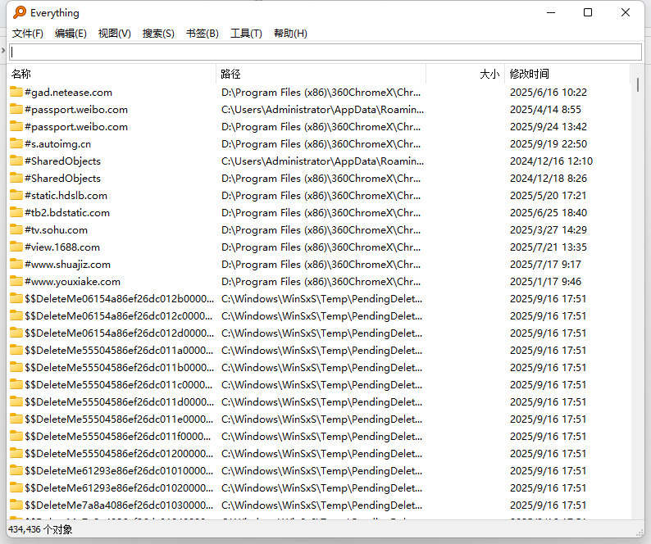Open the 搜索(S) menu
Image resolution: width=651 pixels, height=544 pixels.
tap(158, 34)
